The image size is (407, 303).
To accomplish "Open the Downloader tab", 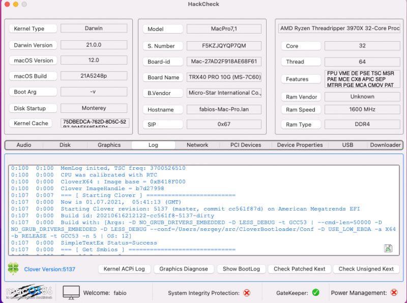I will [x=385, y=145].
